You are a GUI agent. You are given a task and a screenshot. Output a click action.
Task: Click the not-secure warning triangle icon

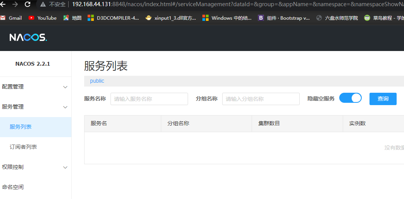click(43, 4)
